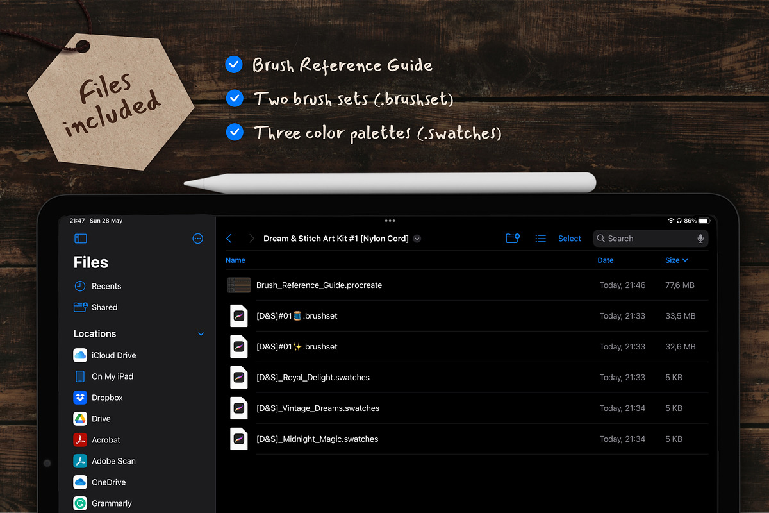Image resolution: width=769 pixels, height=513 pixels.
Task: Sort files by Date column
Action: [x=606, y=260]
